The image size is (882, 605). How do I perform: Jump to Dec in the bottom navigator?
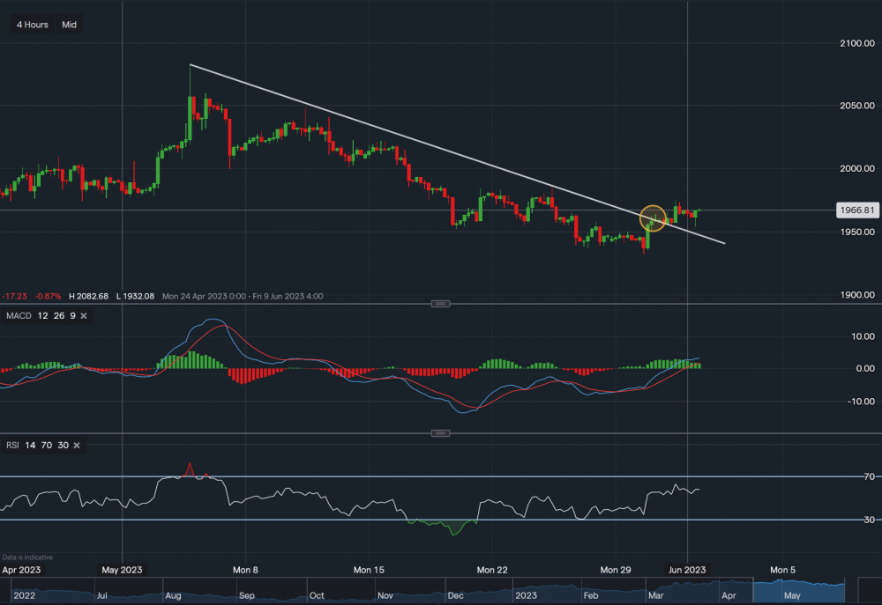(455, 595)
